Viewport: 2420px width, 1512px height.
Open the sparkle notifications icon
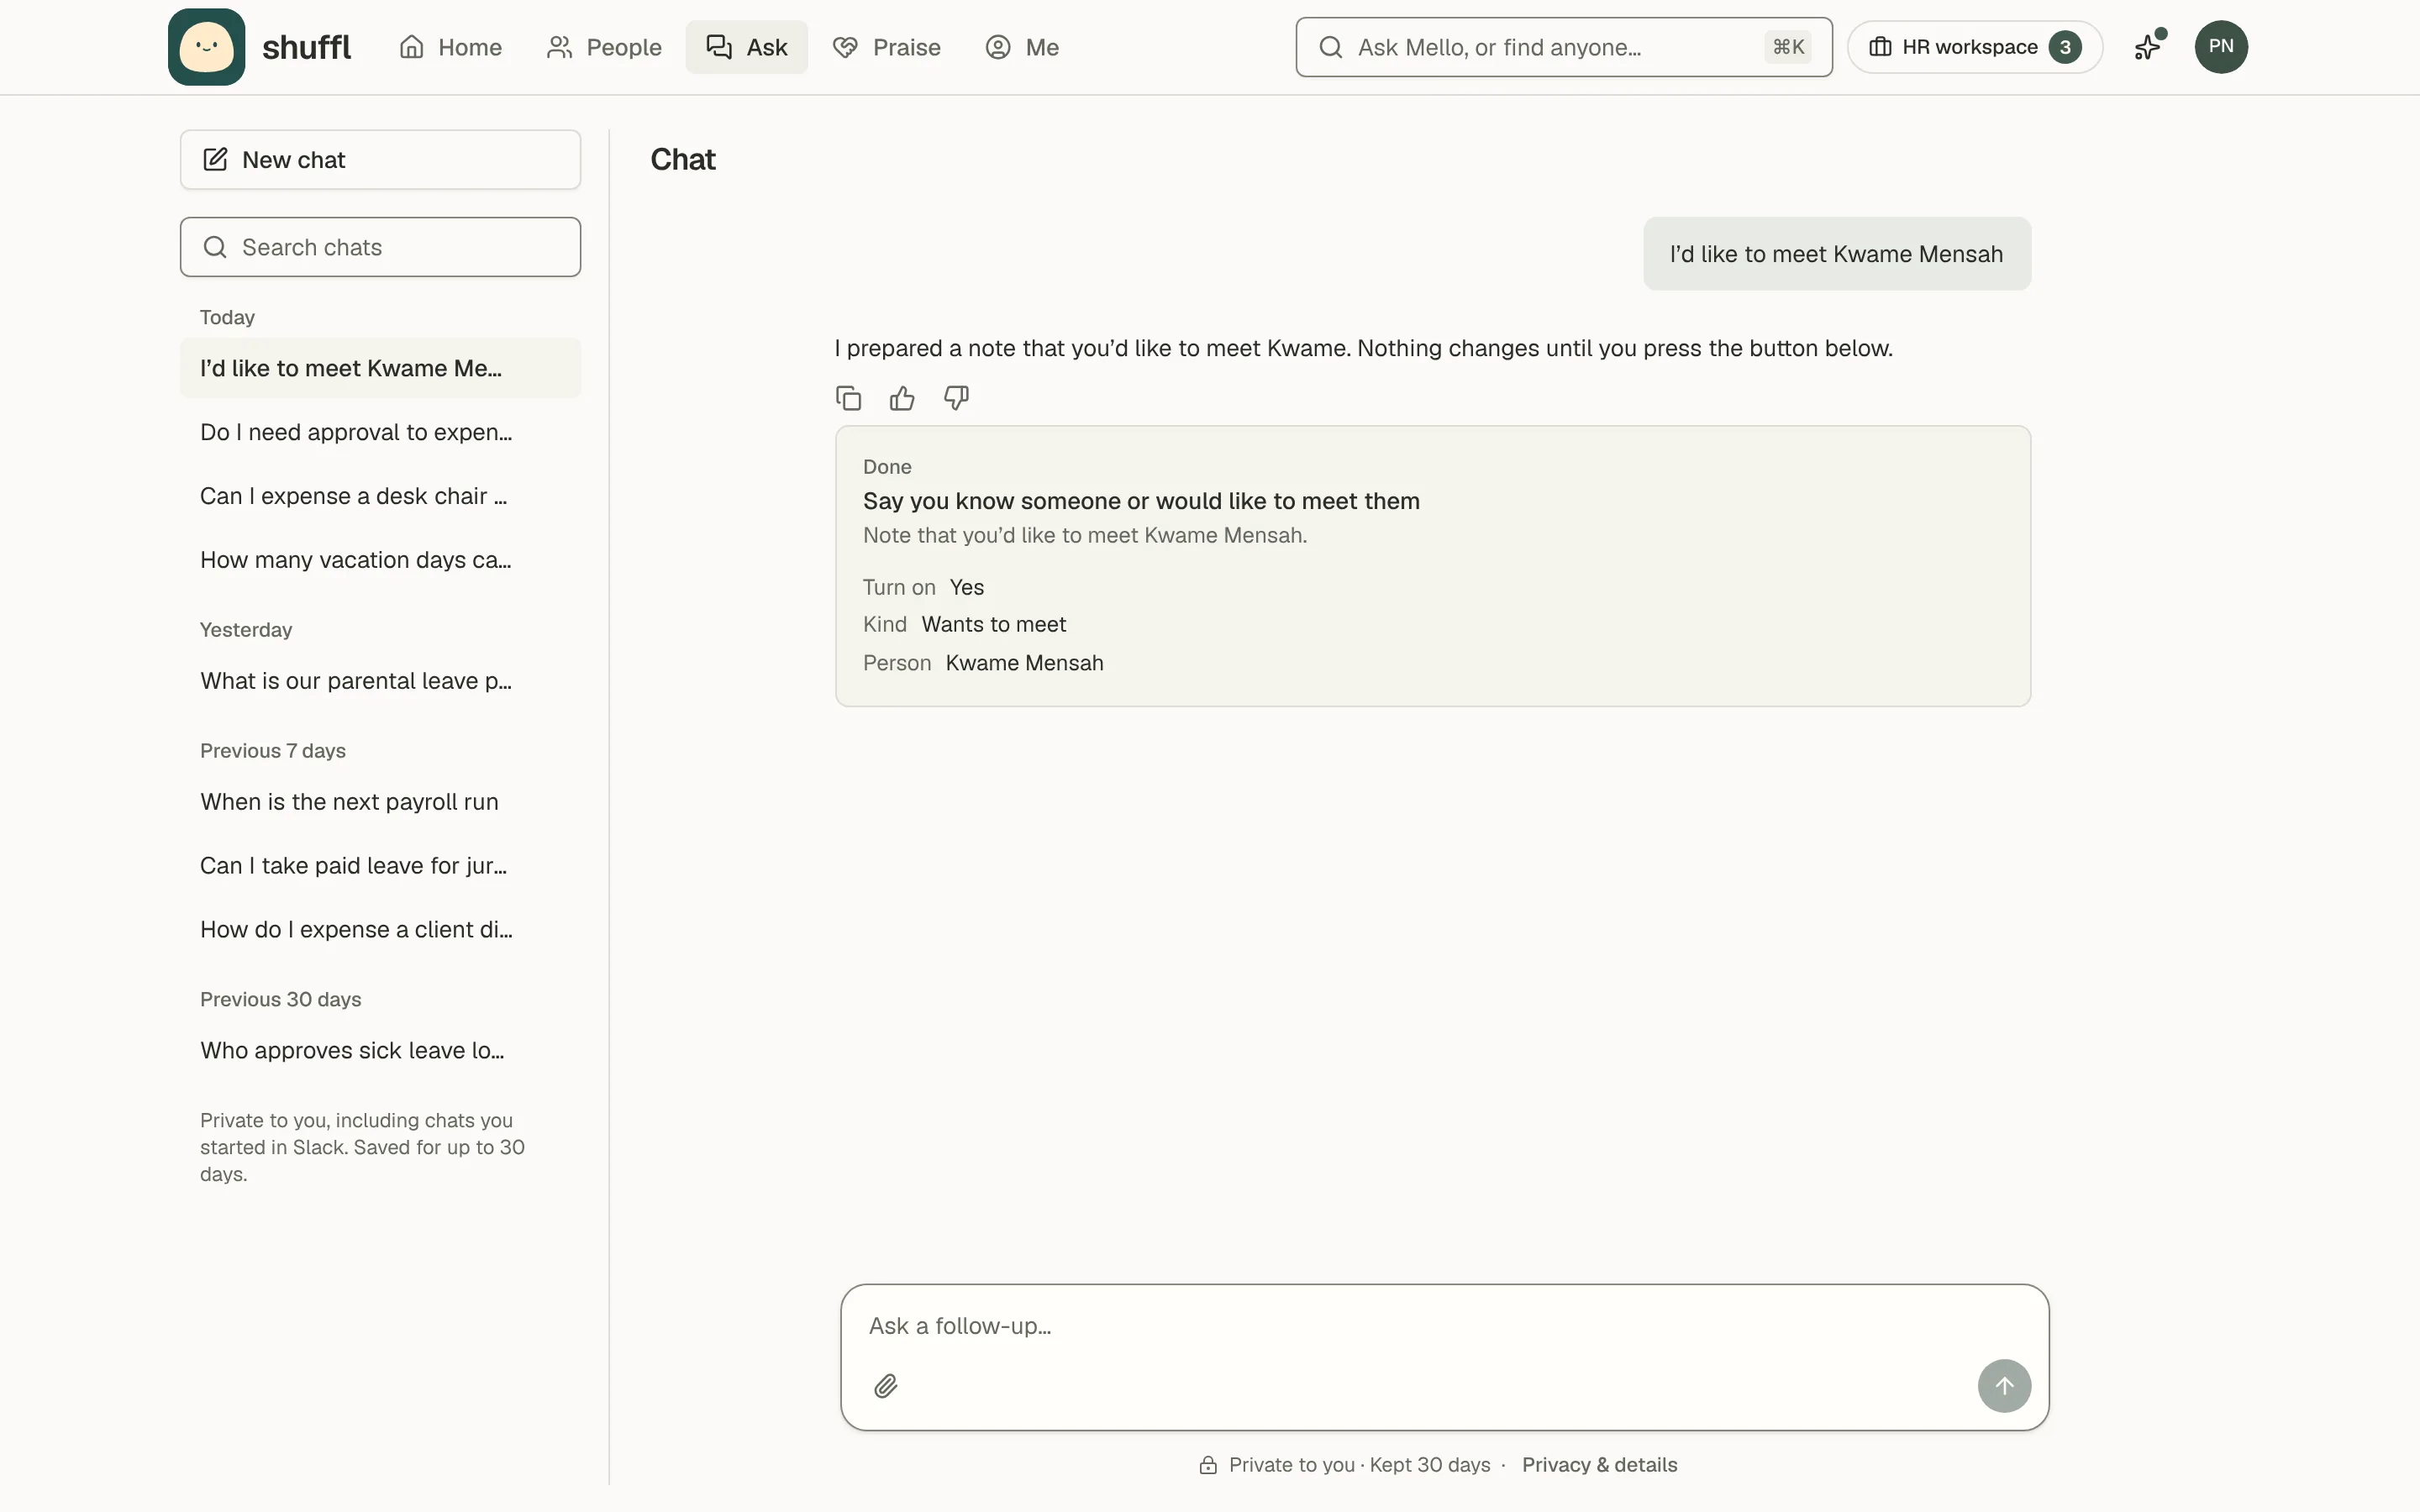click(x=2148, y=47)
